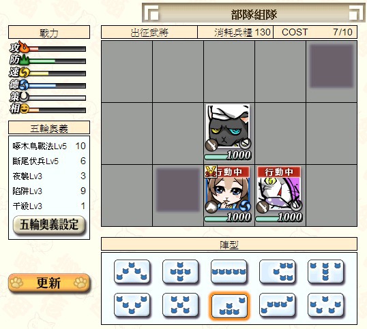Select the X-shaped formation icon
Image resolution: width=367 pixels, height=329 pixels.
coord(180,304)
